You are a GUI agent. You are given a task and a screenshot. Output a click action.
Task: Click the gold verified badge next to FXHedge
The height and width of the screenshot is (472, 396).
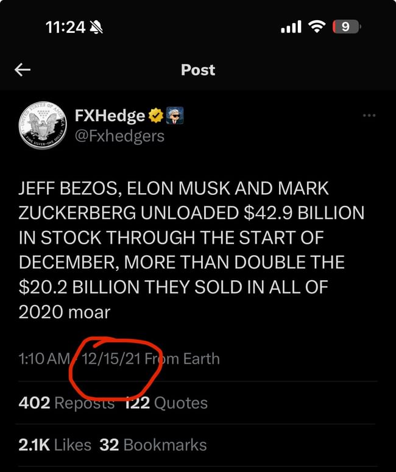(156, 115)
